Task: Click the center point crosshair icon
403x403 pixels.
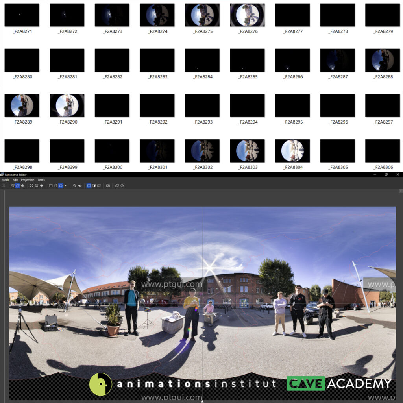Action: point(22,185)
